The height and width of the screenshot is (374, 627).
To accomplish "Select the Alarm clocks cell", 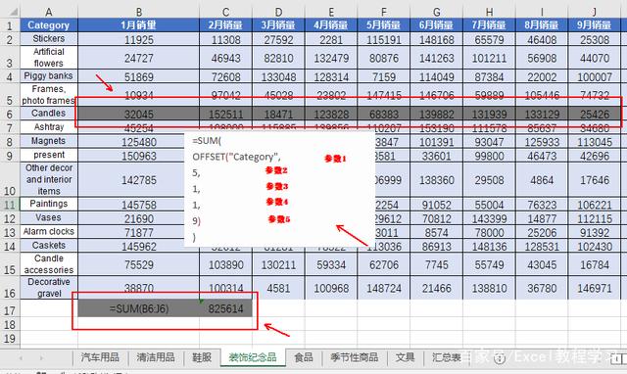I will coord(49,232).
